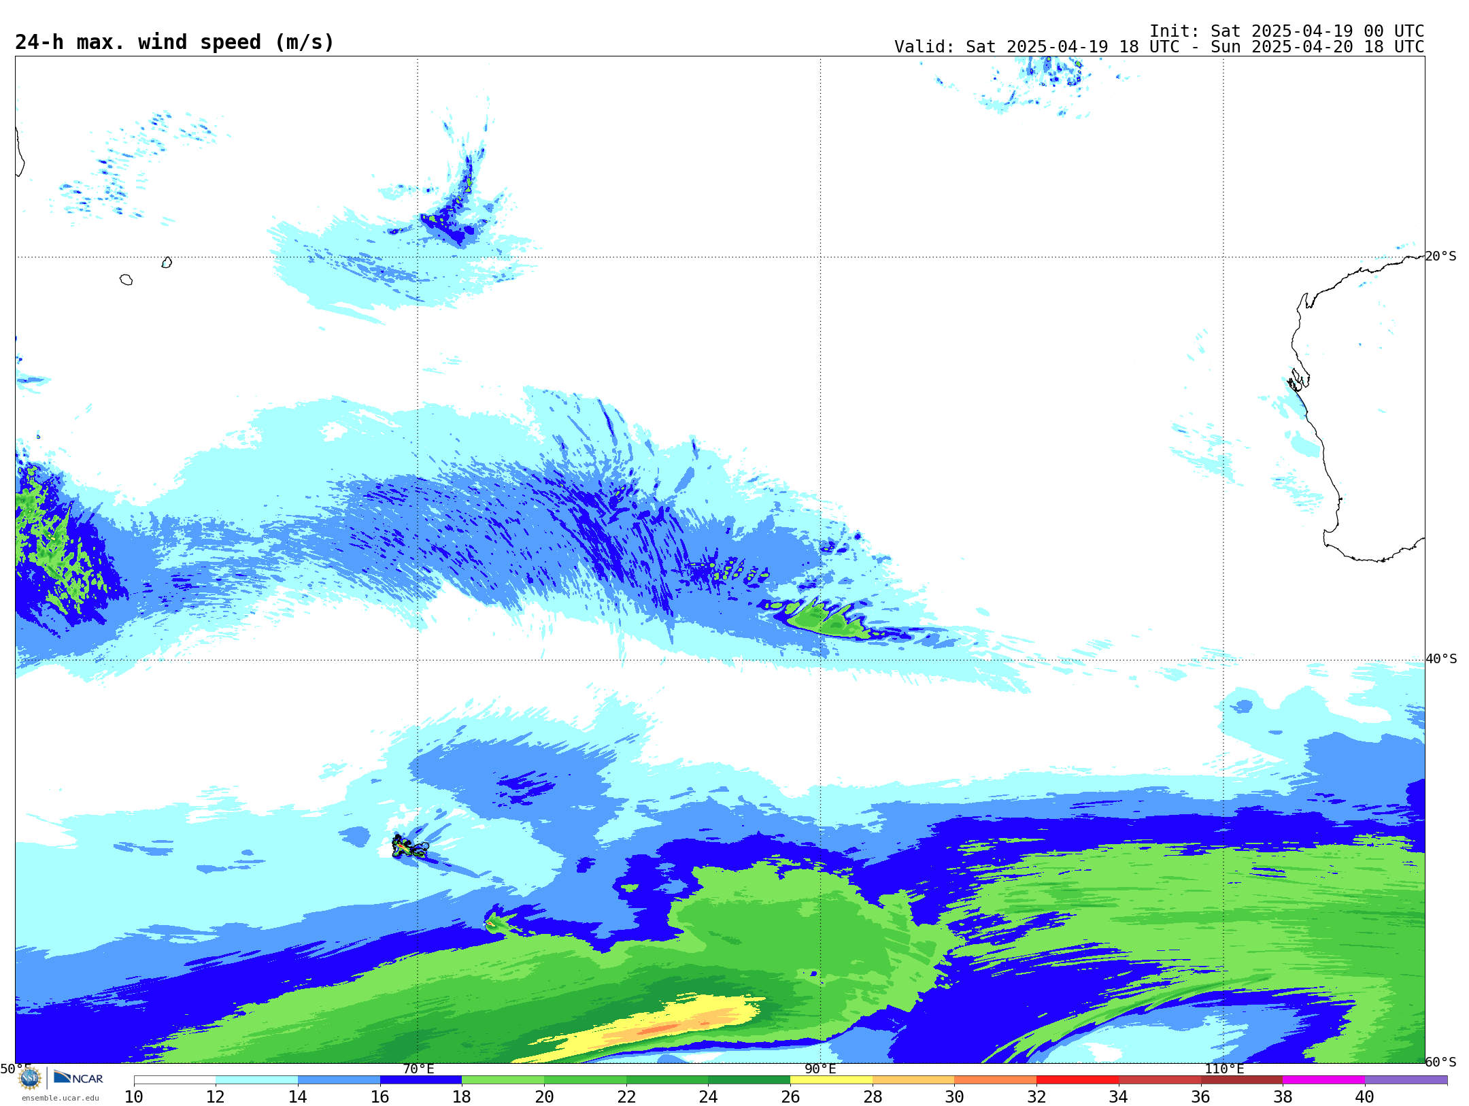Click the yellow-orange wind maximum near 58°S

[x=653, y=1028]
